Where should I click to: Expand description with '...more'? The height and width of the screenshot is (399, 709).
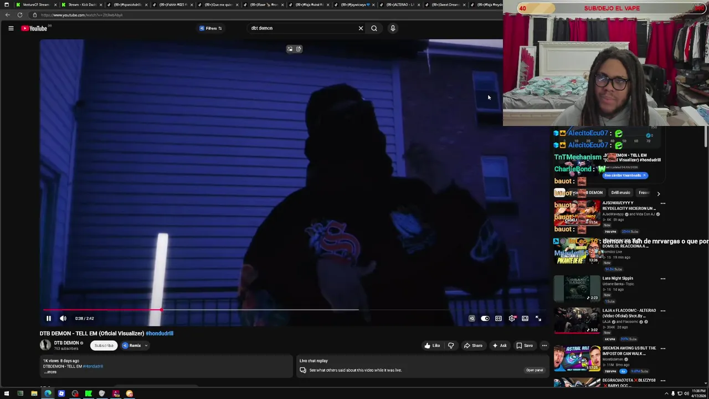[50, 372]
